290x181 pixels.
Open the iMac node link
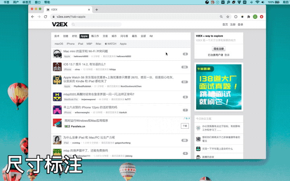[x=98, y=44]
